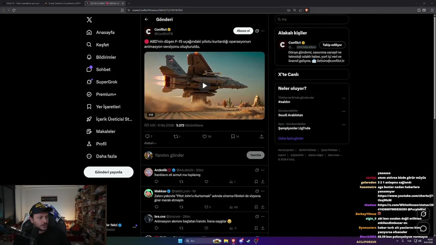Open Suudi Arabistan trending topic

click(291, 115)
